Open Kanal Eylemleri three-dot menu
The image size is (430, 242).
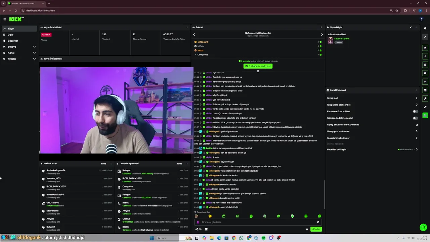[416, 90]
